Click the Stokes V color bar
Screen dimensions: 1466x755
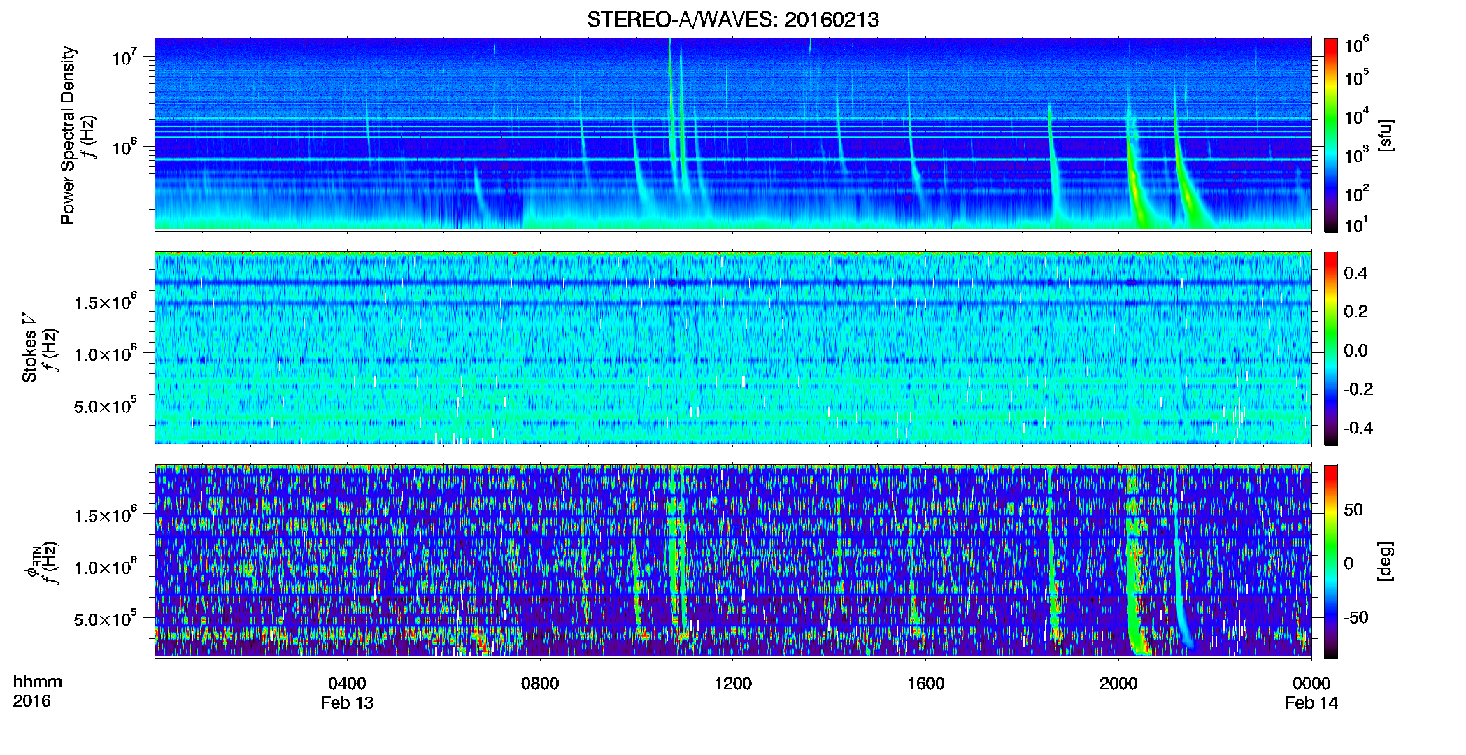point(1330,348)
